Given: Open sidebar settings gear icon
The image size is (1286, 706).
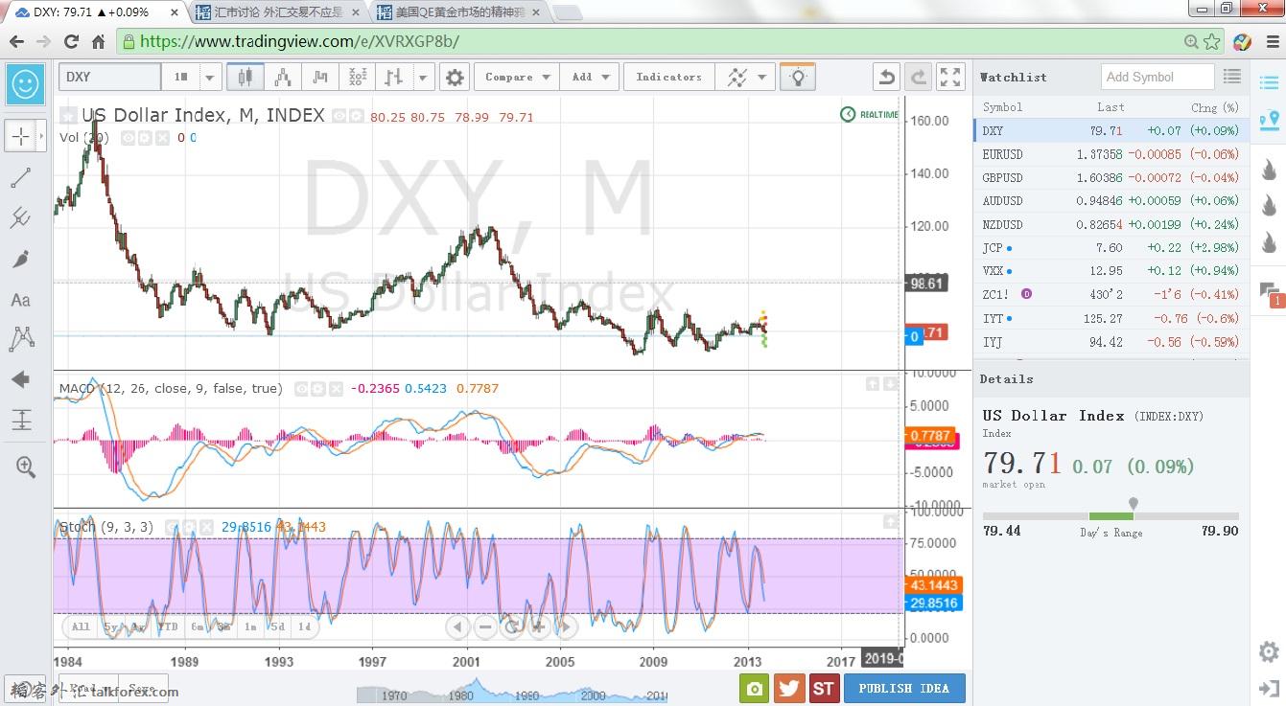Looking at the screenshot, I should [1269, 652].
